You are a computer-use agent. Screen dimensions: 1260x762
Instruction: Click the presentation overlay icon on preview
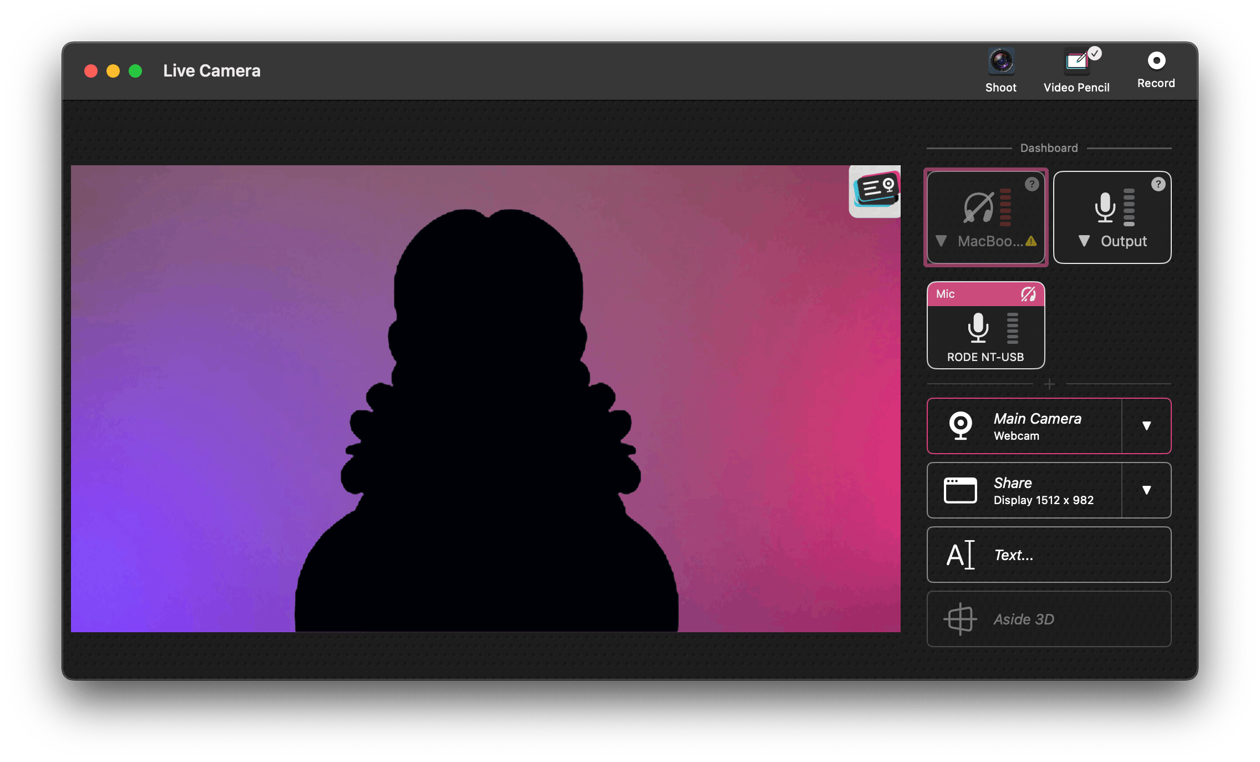pos(875,191)
